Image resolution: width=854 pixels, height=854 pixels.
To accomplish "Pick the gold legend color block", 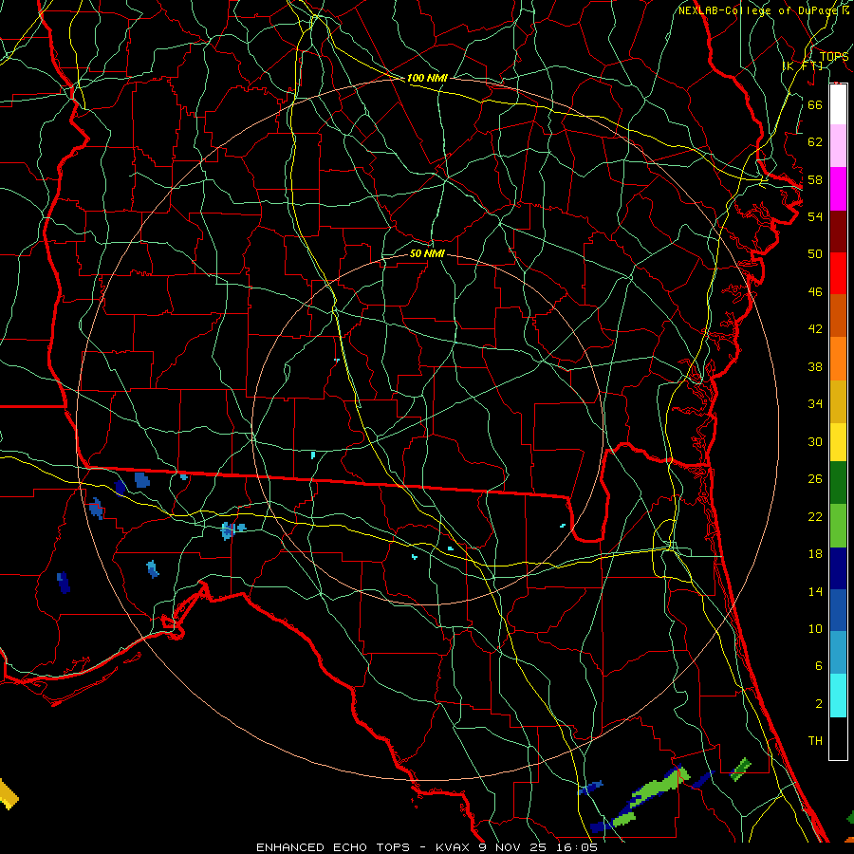I will [838, 401].
